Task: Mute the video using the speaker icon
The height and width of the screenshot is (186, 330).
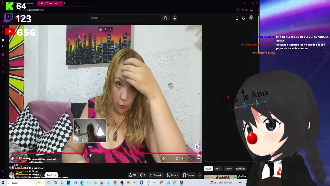Action: coord(20,158)
